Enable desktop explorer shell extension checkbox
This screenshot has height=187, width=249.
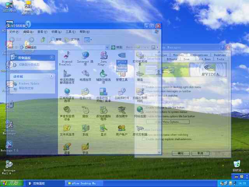(x=144, y=139)
